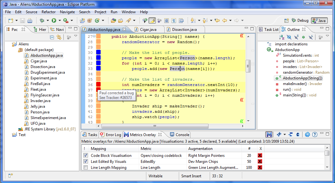Click the blue margin chip on line 31
This screenshot has width=335, height=183.
pos(98,58)
